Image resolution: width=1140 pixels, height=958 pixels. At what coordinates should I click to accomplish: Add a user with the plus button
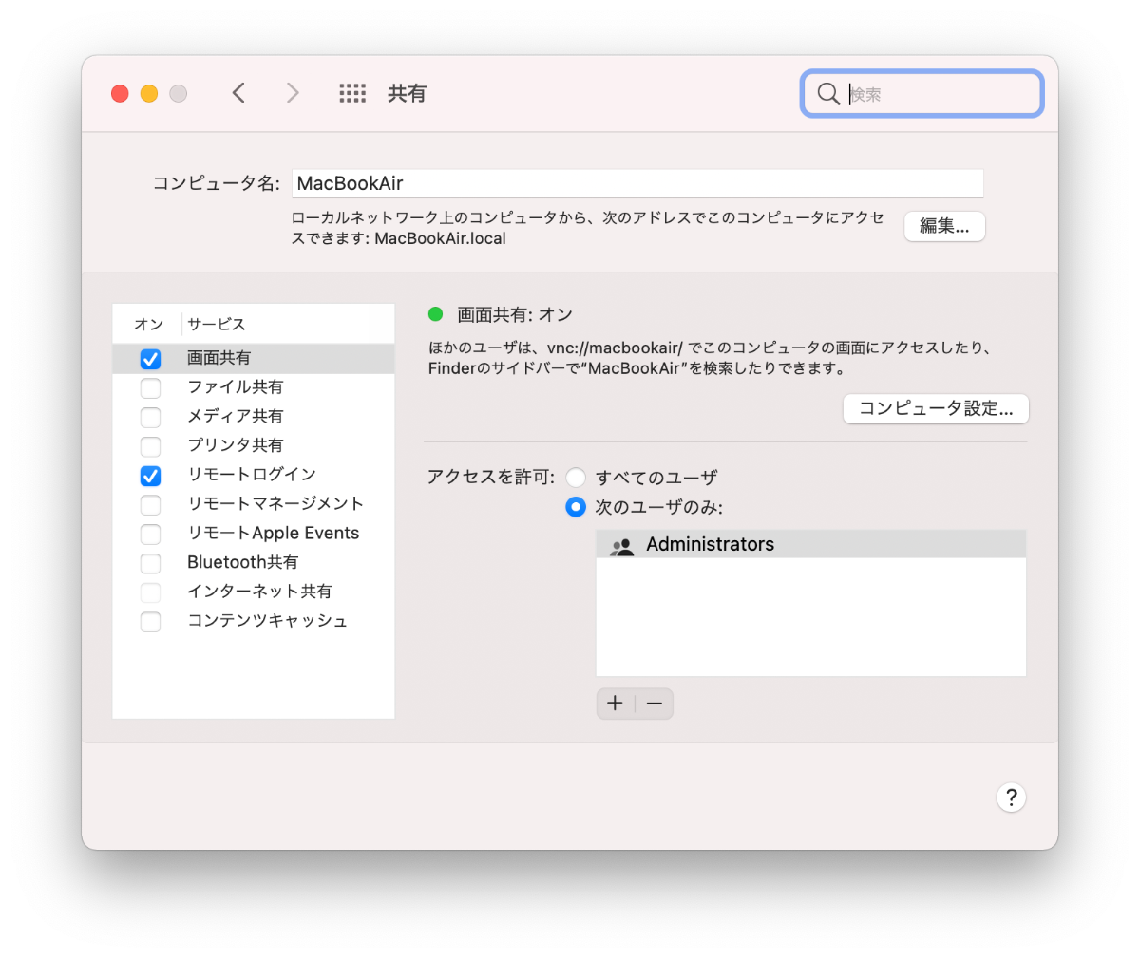[x=616, y=704]
